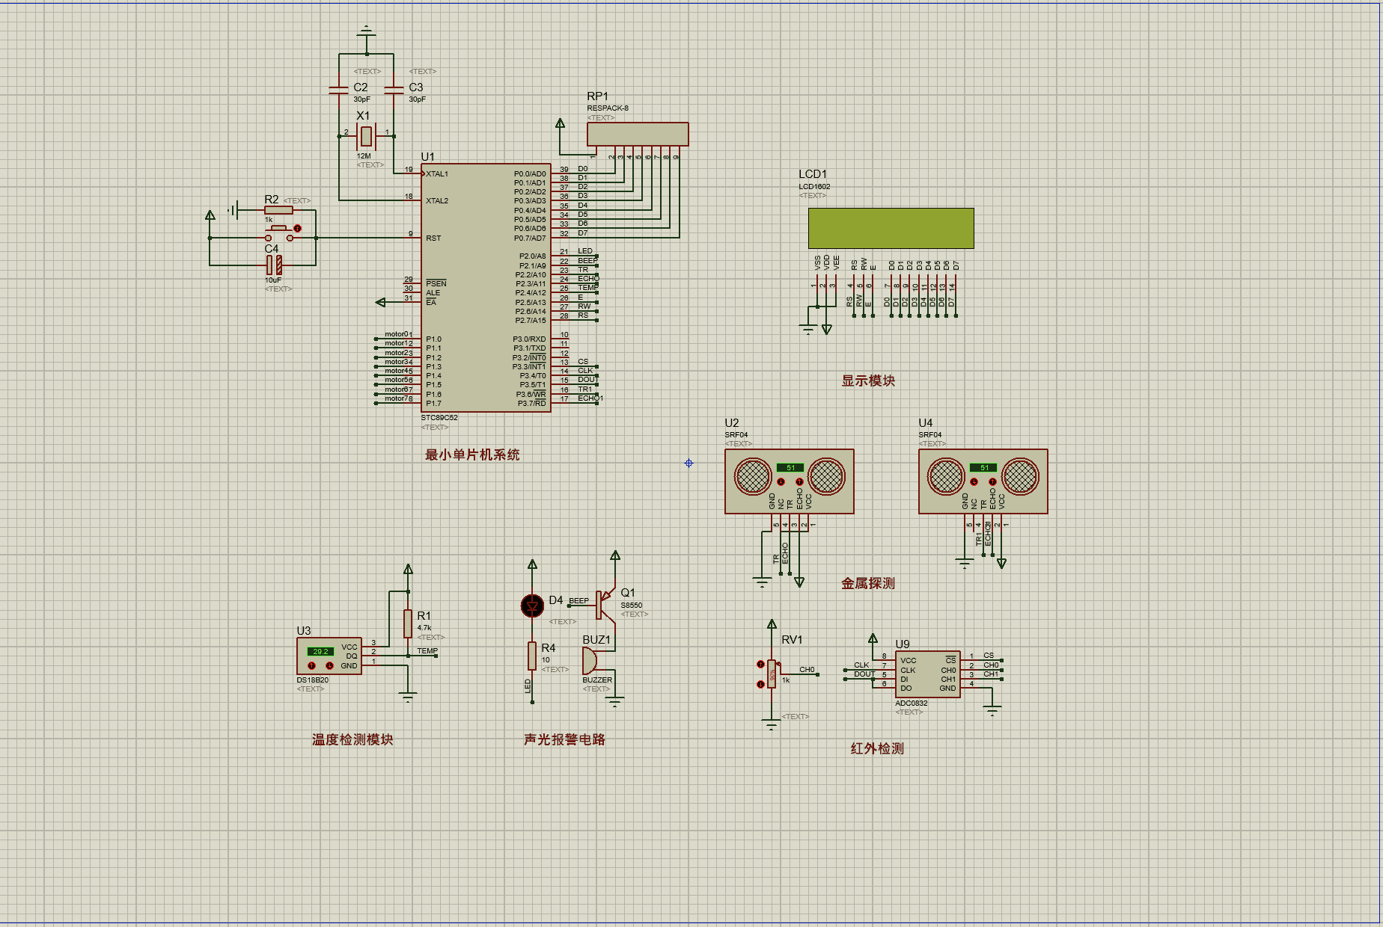
Task: Click the distance readout on U4 SRF04
Action: pos(984,467)
